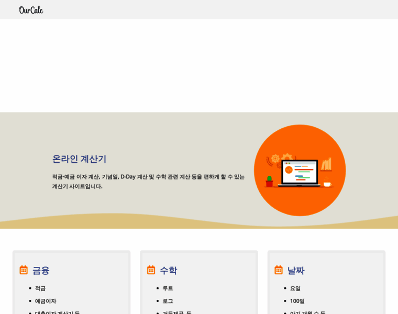
Task: Open the 날짜 category heading
Action: click(296, 271)
